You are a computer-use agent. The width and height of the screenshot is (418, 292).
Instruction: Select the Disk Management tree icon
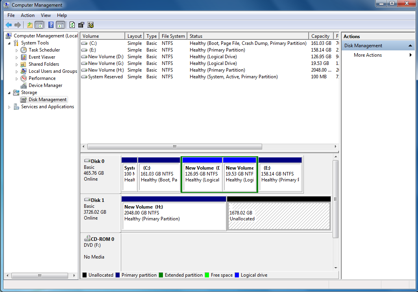[x=24, y=100]
